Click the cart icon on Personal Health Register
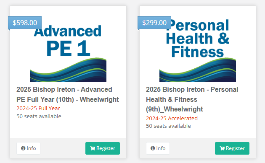The width and height of the screenshot is (265, 163). tap(222, 148)
